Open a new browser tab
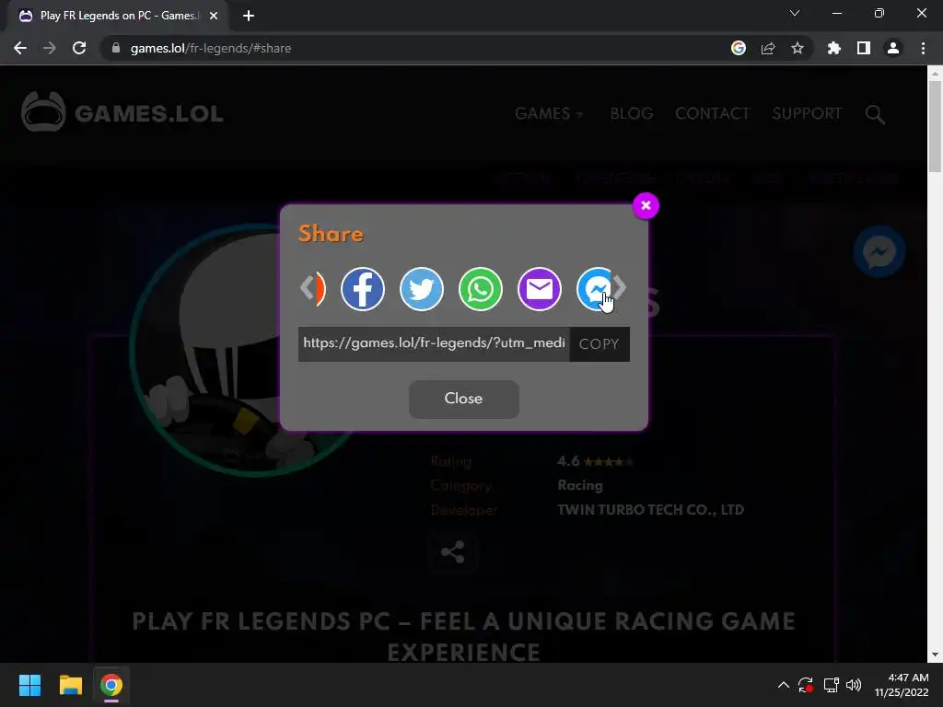943x707 pixels. 249,16
